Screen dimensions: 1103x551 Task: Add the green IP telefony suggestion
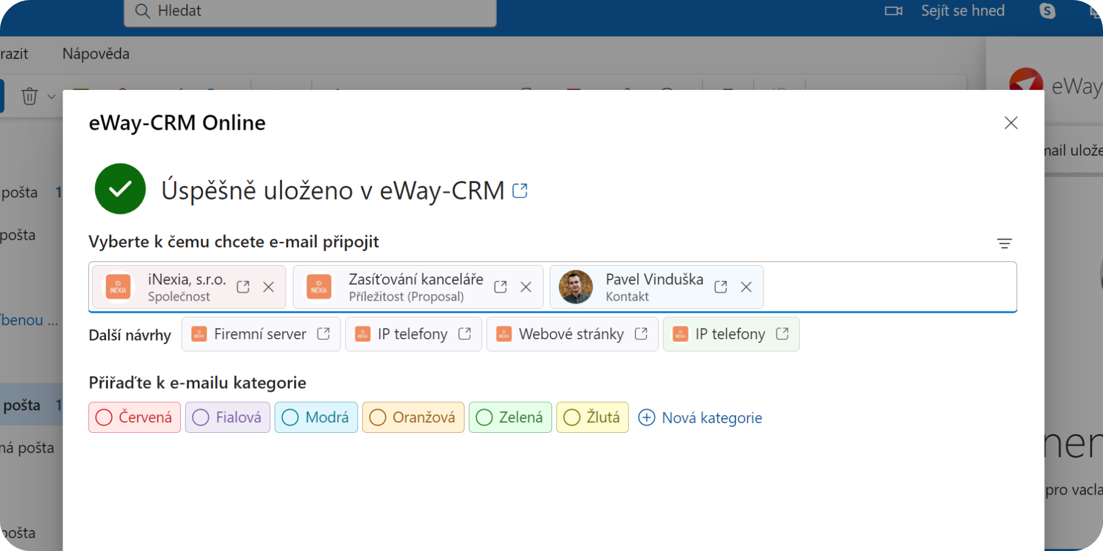tap(730, 334)
